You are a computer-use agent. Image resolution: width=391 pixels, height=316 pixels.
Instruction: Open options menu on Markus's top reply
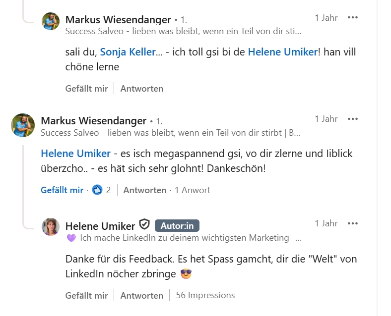point(353,18)
